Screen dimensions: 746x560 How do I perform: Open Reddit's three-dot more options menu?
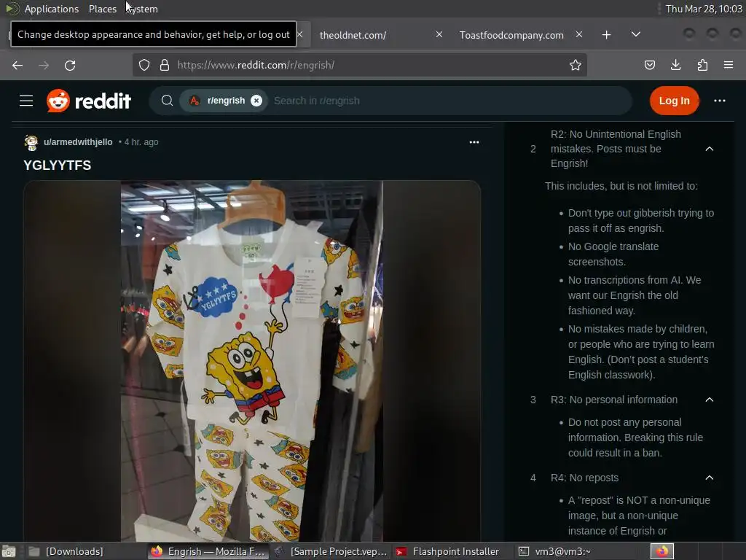719,101
